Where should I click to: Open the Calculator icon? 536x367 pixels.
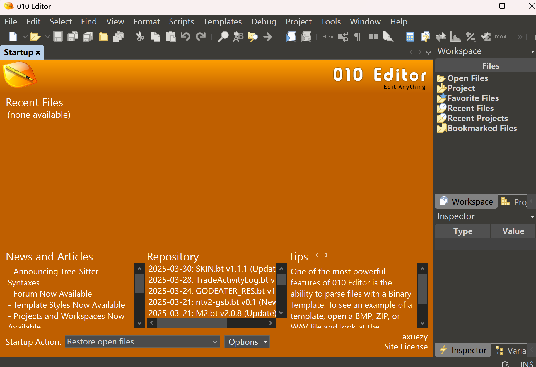[x=410, y=36]
